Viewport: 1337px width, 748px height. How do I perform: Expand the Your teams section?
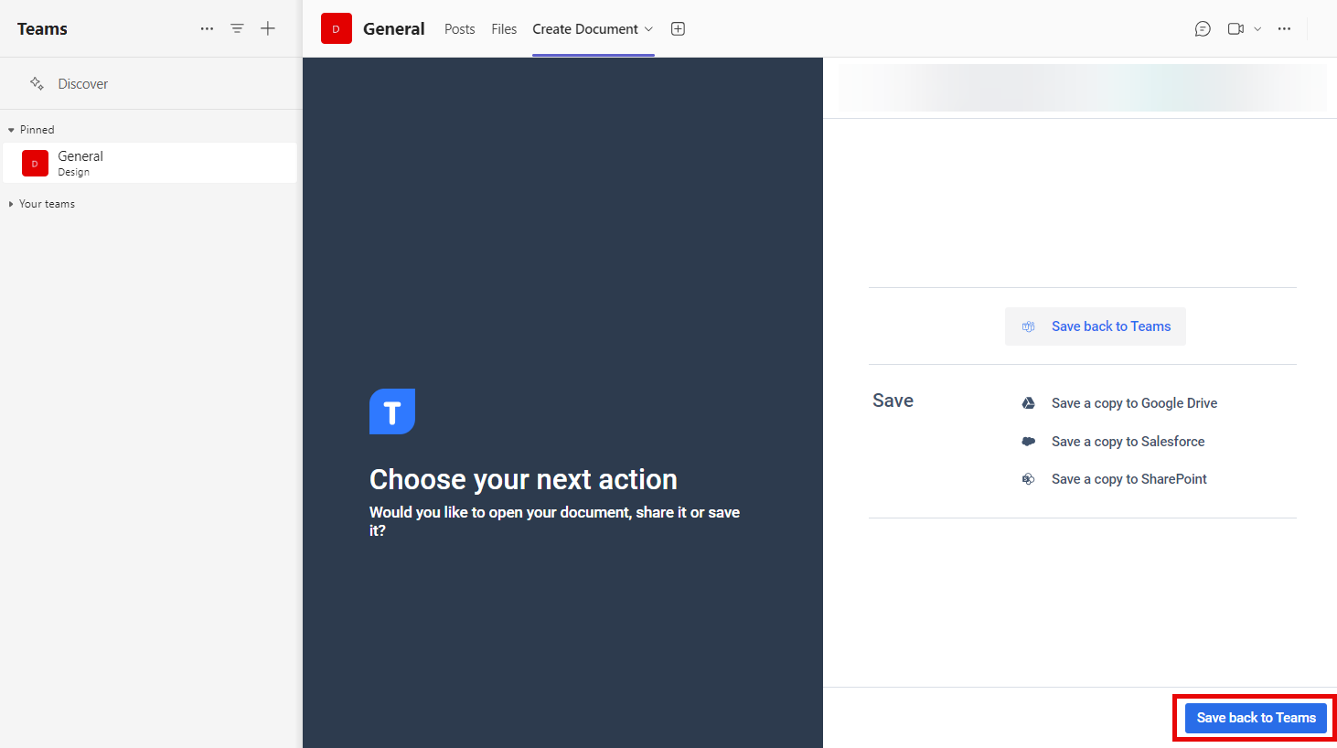(11, 203)
